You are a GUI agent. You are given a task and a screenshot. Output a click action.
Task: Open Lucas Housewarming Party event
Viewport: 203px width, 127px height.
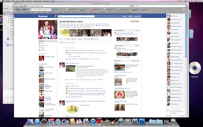click(x=125, y=33)
